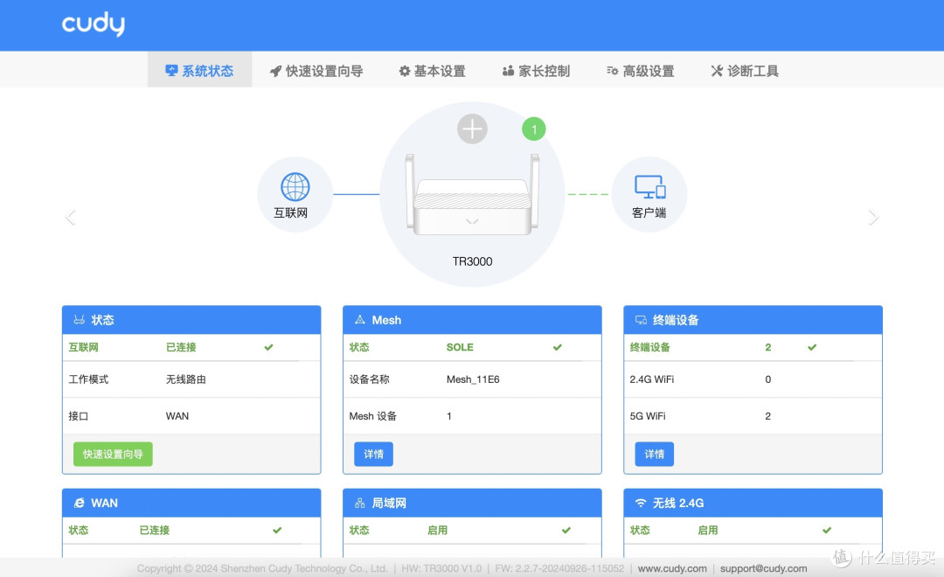Click the 互联网 globe icon
The width and height of the screenshot is (944, 577).
(295, 187)
